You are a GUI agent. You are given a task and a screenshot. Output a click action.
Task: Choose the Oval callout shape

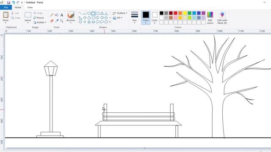click(x=102, y=22)
